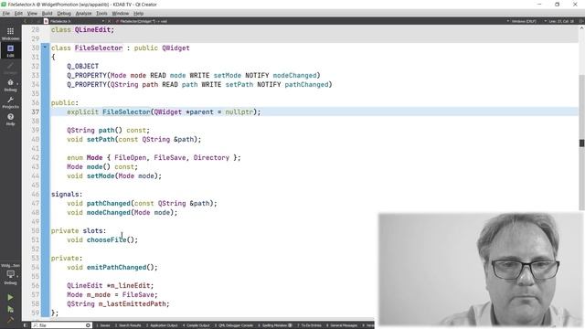
Task: Open the Edit menu
Action: point(18,13)
